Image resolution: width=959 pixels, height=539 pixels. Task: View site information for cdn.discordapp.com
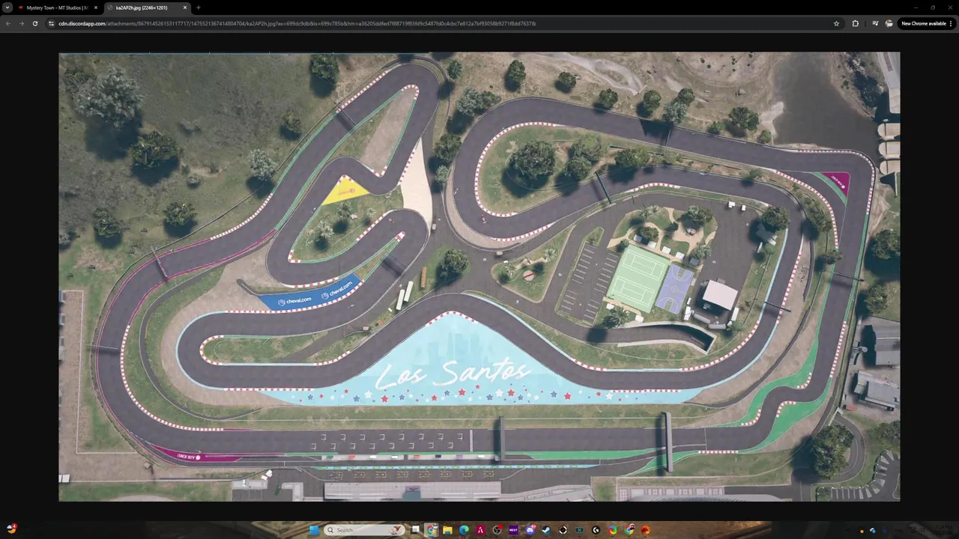click(52, 23)
